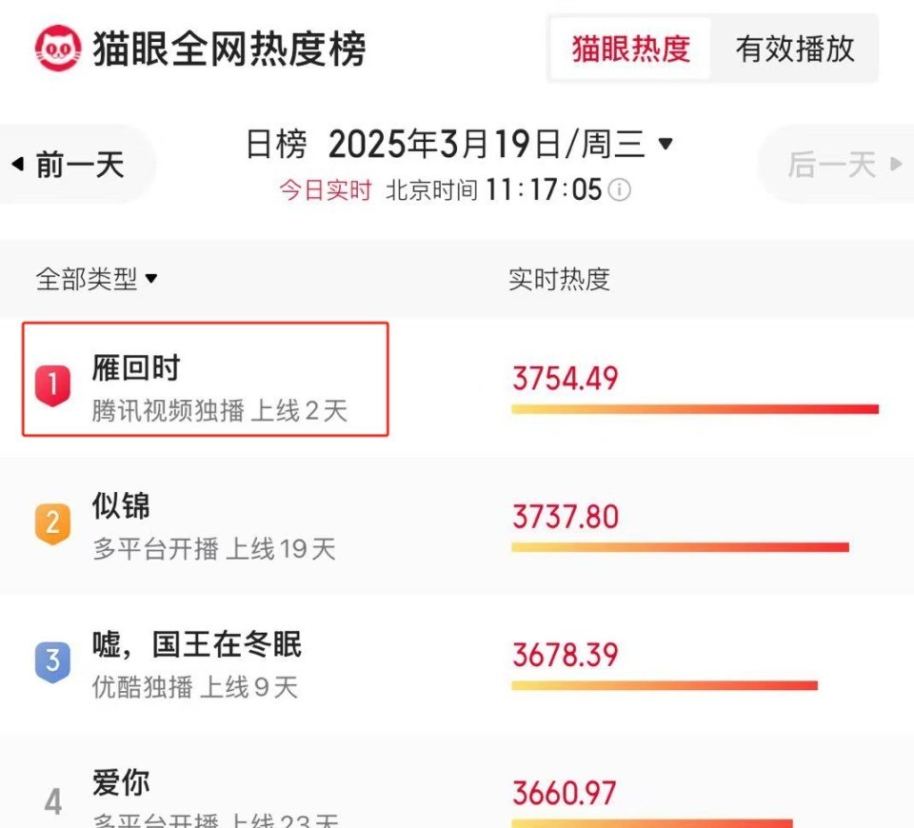
Task: Open the date dropdown arrow after 周三
Action: pos(666,144)
